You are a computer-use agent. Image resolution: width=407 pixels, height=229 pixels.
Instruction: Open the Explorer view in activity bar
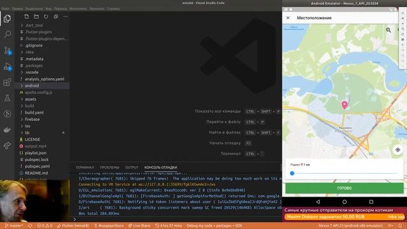click(7, 18)
